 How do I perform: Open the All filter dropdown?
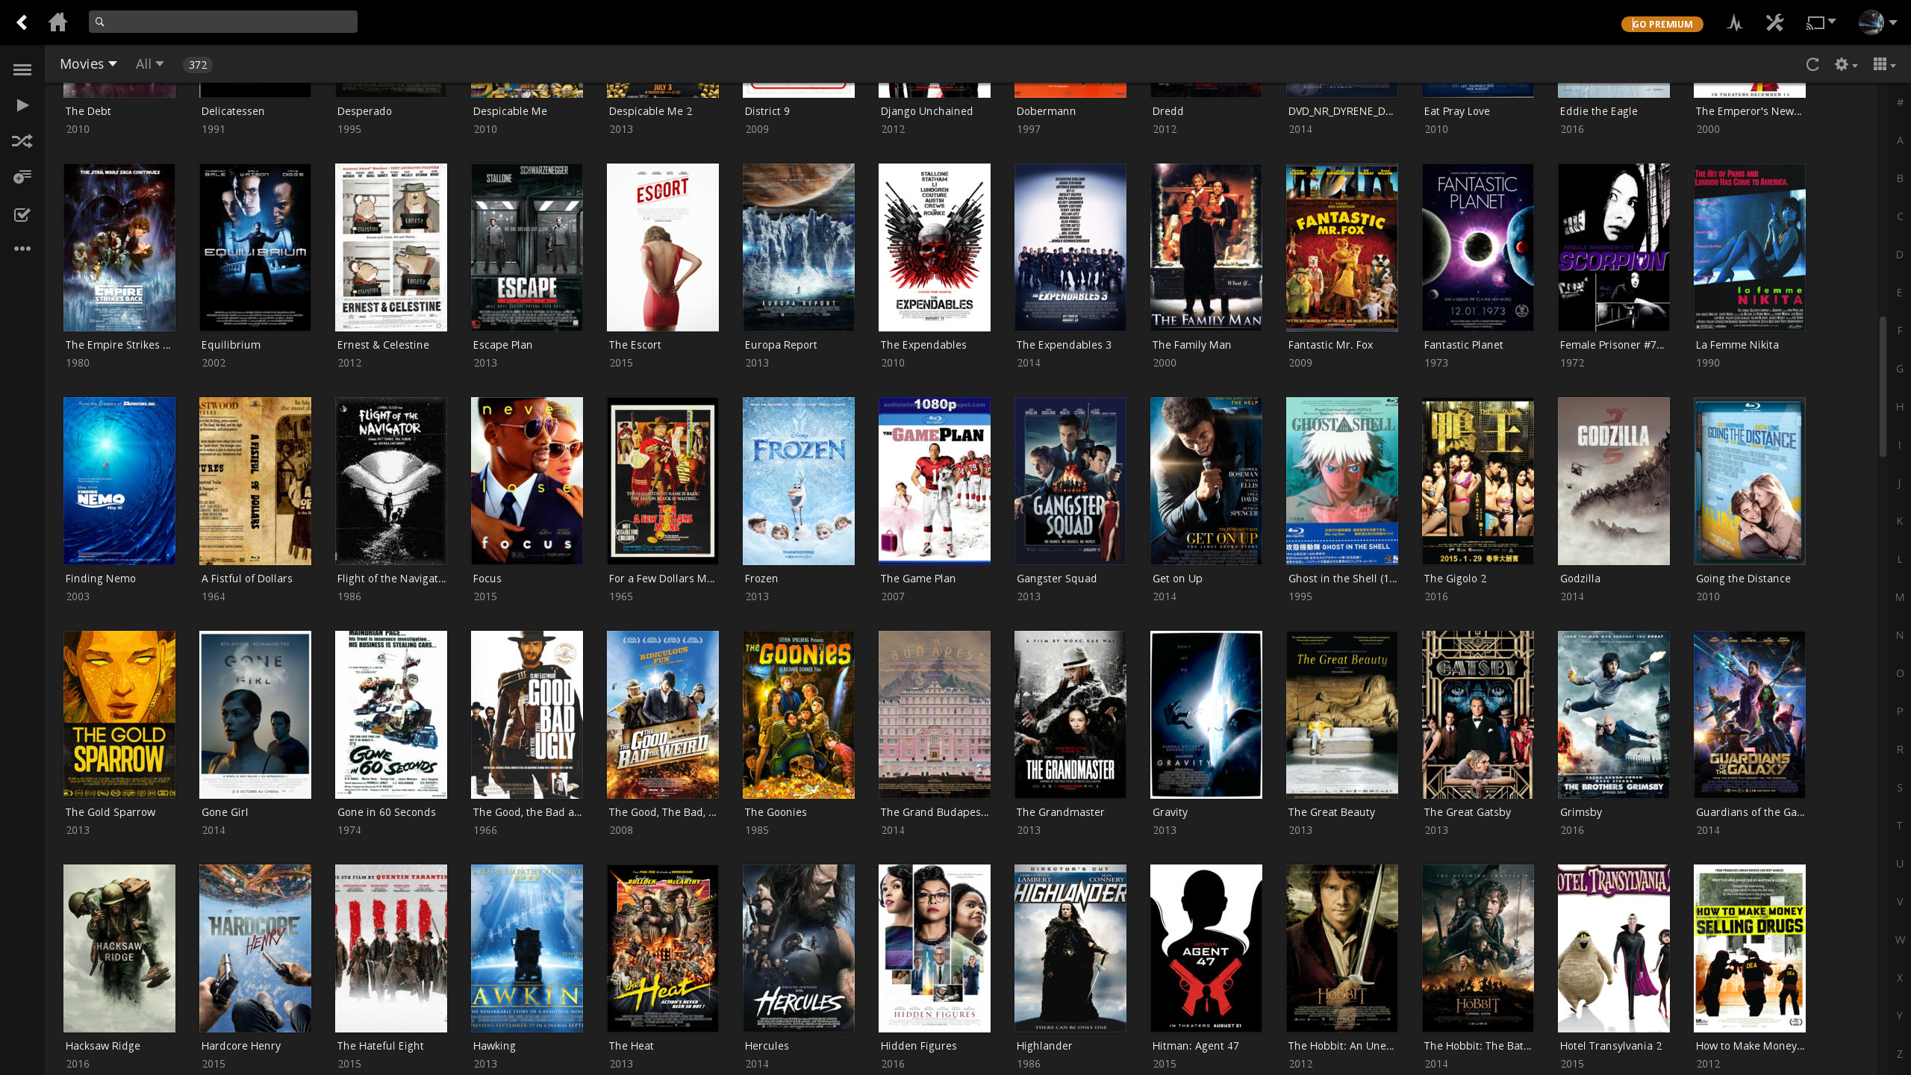(x=149, y=64)
